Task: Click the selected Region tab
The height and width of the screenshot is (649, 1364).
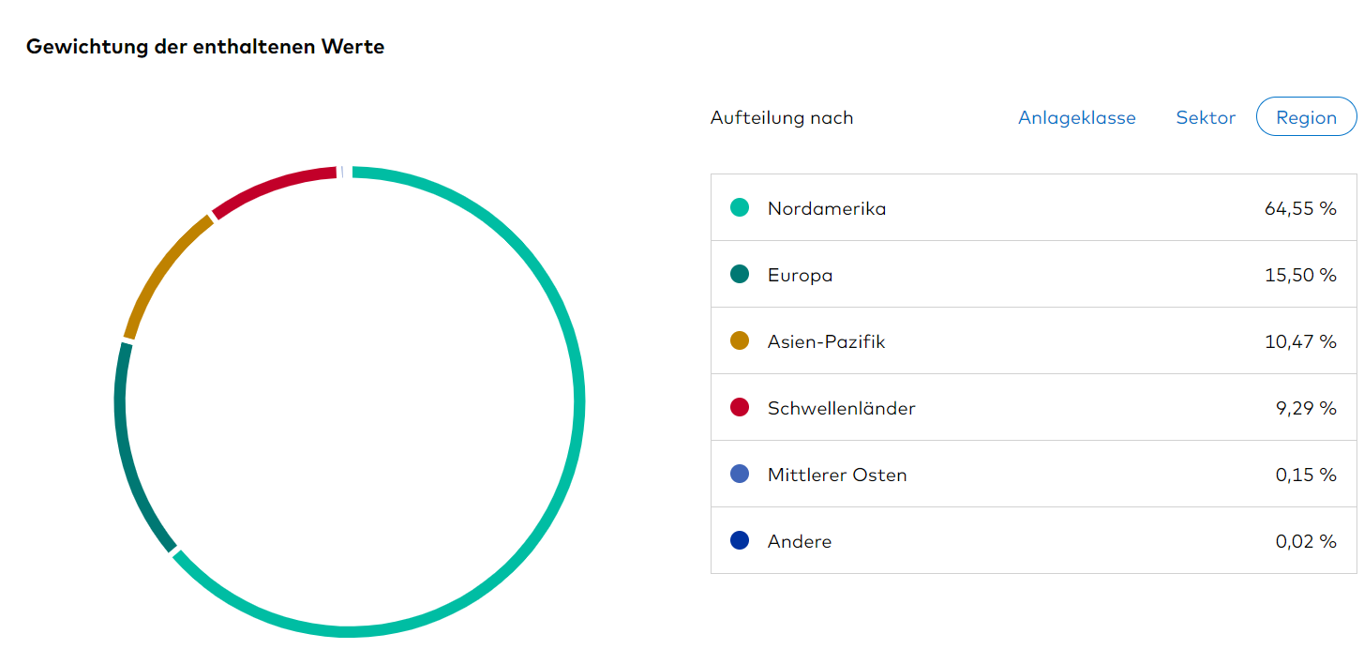Action: [1306, 118]
